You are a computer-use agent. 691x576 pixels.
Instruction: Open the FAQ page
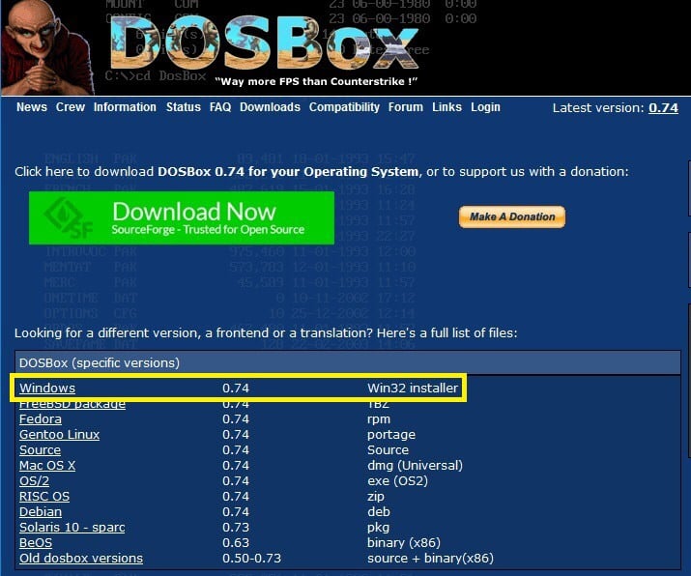tap(220, 107)
